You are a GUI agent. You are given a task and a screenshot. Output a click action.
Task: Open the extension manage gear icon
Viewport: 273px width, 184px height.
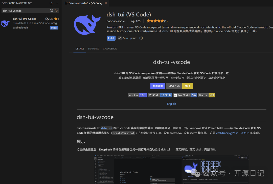point(141,38)
